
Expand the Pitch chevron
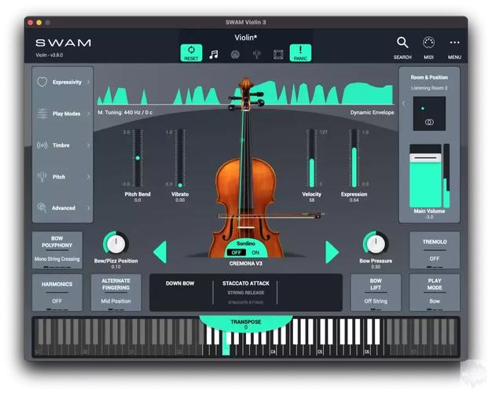[x=89, y=176]
